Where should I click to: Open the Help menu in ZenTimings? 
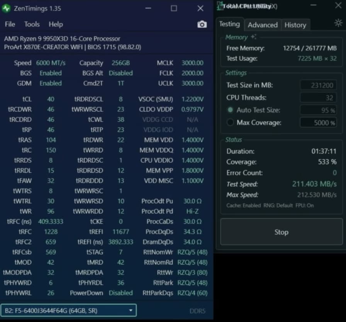point(56,24)
